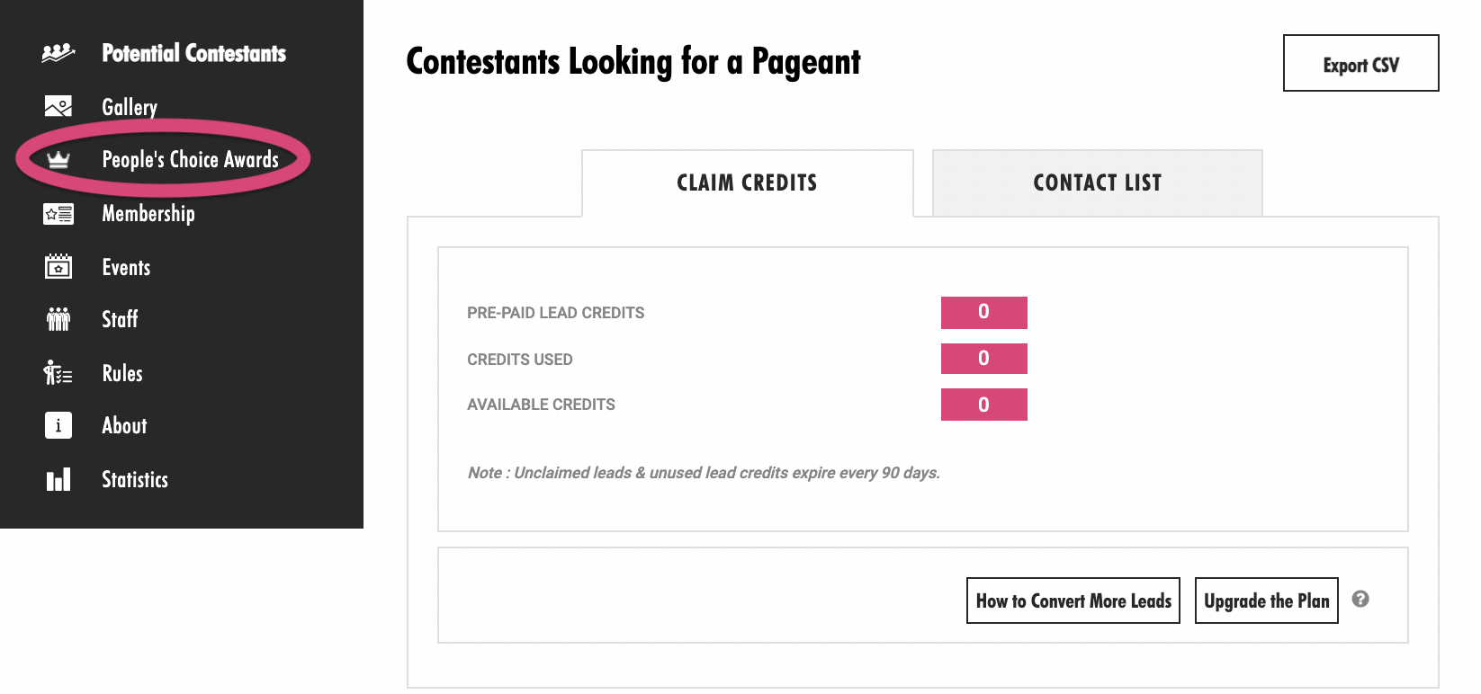This screenshot has height=694, width=1481.
Task: Click the Statistics bar chart icon
Action: coord(58,479)
